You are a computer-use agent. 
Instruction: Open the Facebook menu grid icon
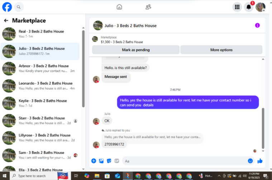[x=237, y=7]
